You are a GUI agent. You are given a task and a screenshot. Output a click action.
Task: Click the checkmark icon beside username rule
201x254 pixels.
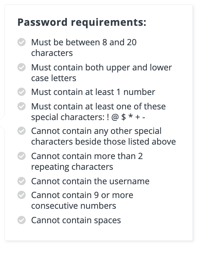[x=22, y=181]
